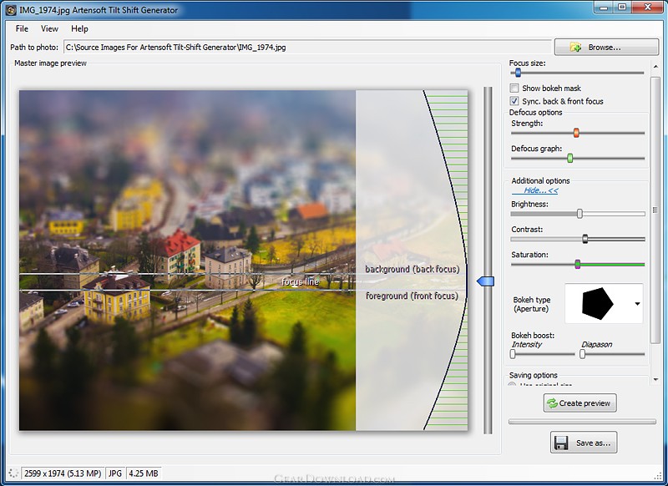Click the 4.25 MB file size status entry

tap(144, 473)
